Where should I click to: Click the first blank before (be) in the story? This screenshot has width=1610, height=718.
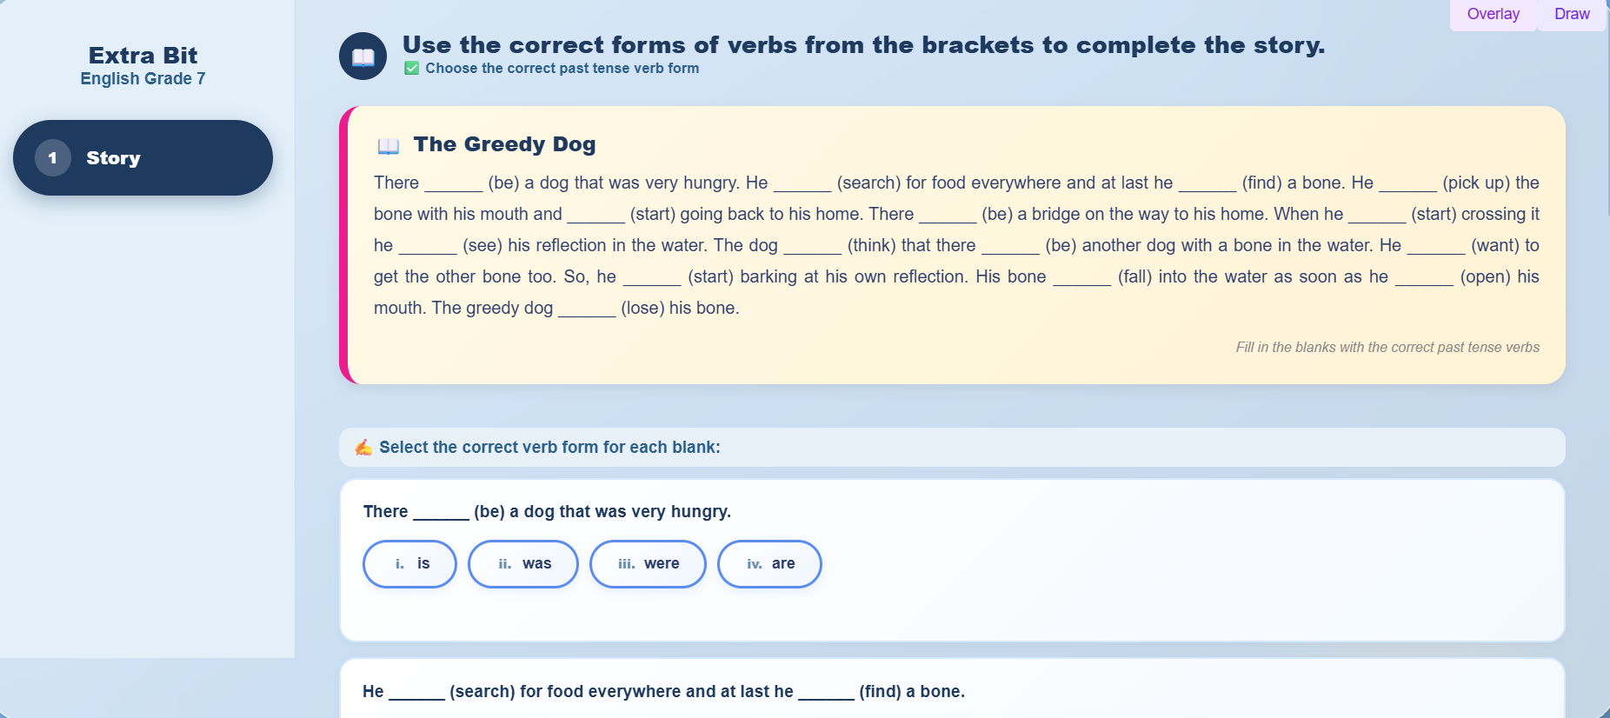[453, 184]
